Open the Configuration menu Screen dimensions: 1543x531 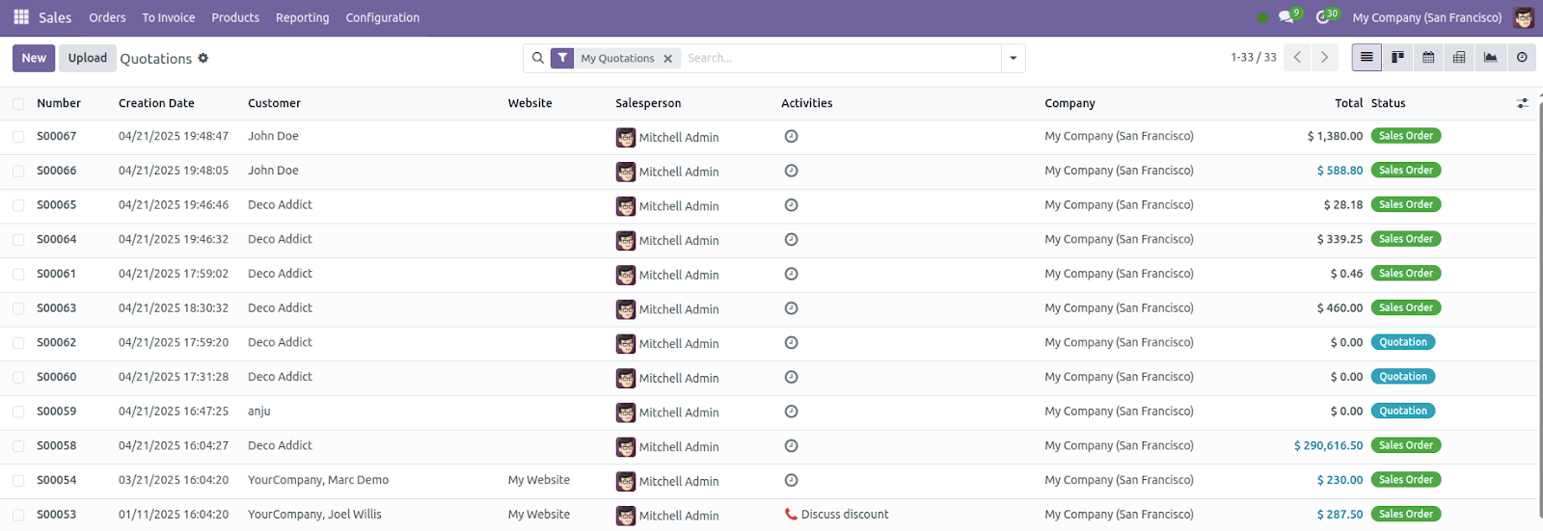click(x=383, y=17)
